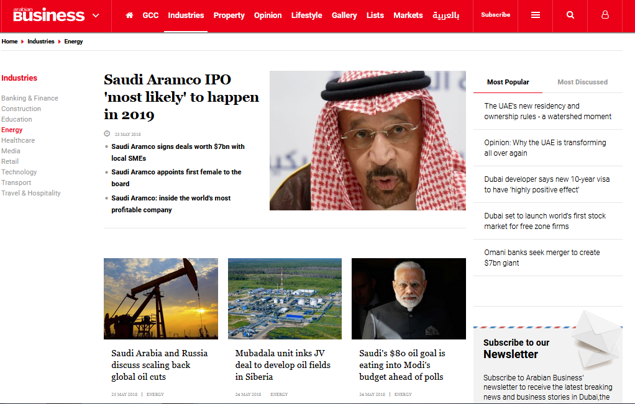Open the GCC menu
The width and height of the screenshot is (635, 404).
150,16
